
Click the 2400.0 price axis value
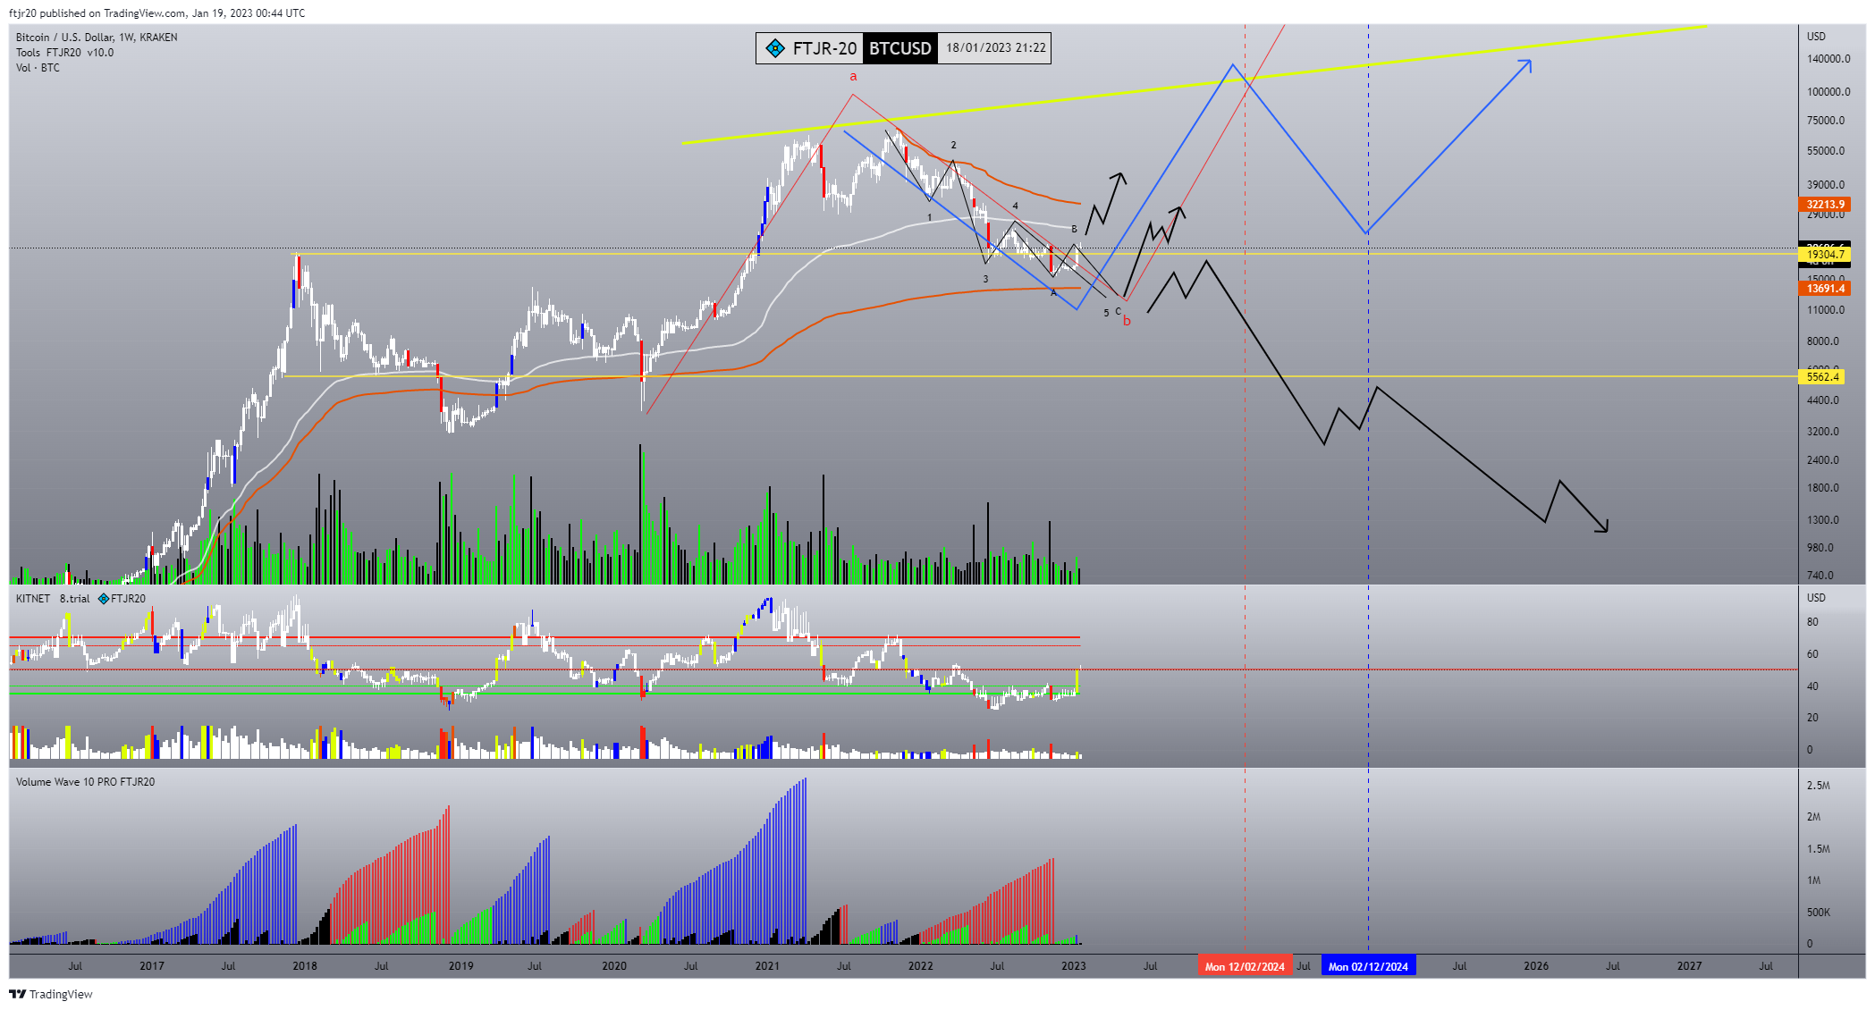(1823, 460)
